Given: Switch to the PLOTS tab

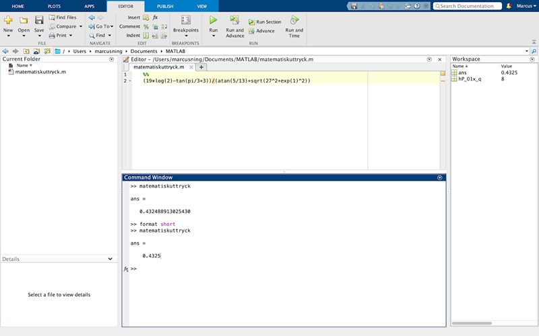Looking at the screenshot, I should (53, 5).
